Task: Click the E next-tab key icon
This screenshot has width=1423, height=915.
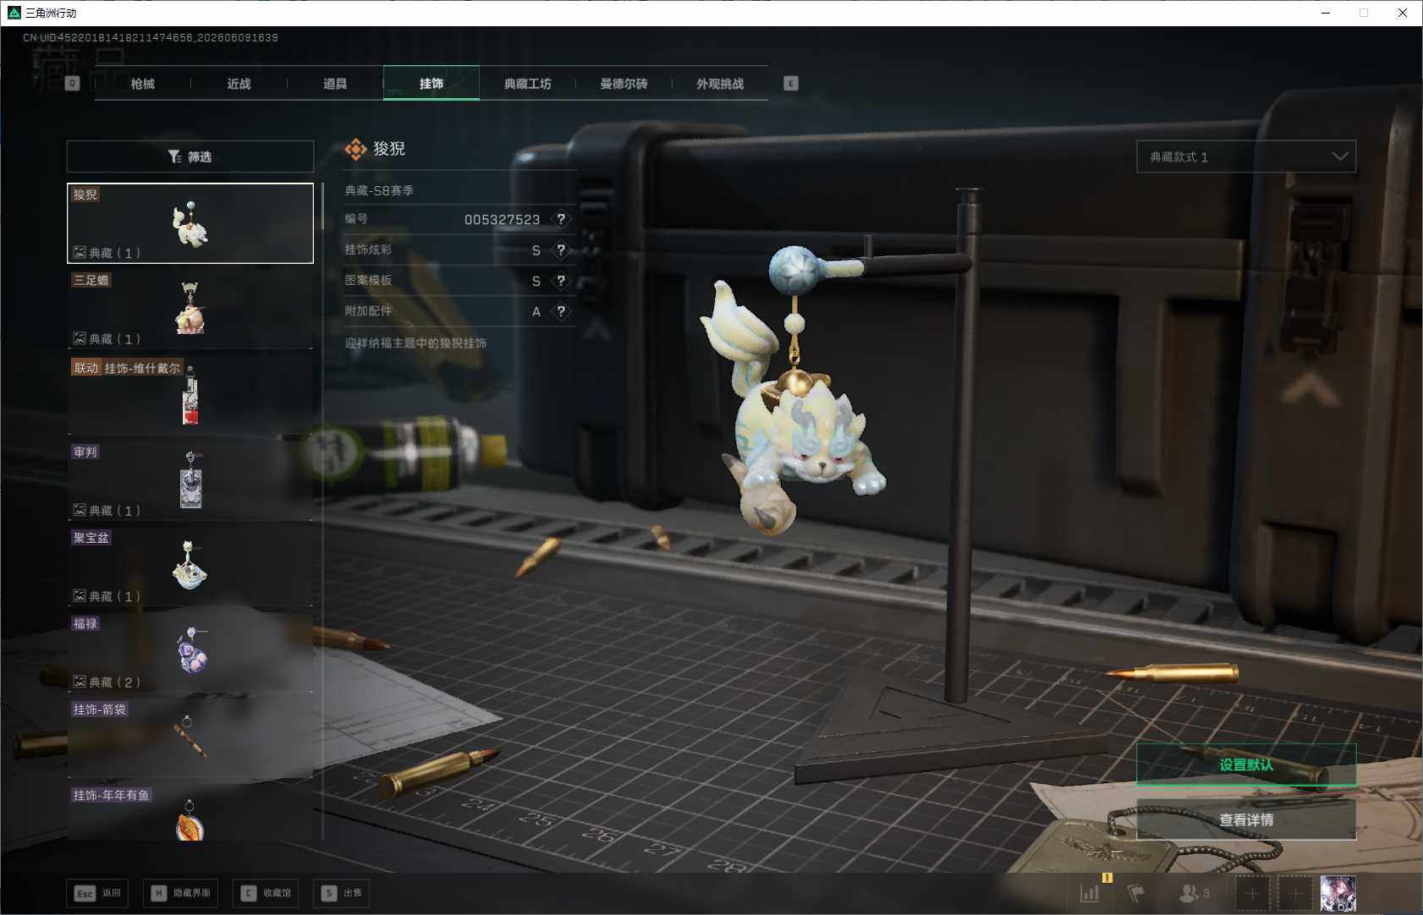Action: (791, 83)
